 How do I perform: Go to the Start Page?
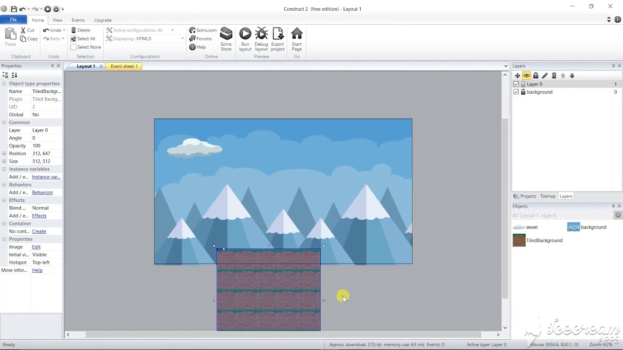pyautogui.click(x=297, y=39)
